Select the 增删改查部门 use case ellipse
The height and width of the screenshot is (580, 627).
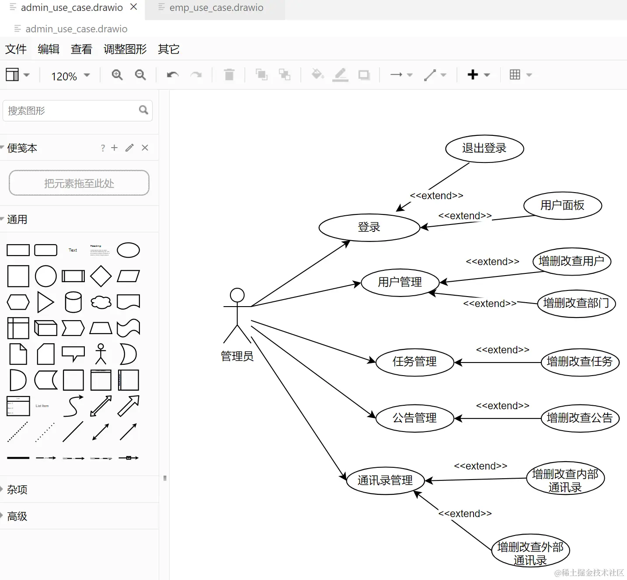coord(576,303)
